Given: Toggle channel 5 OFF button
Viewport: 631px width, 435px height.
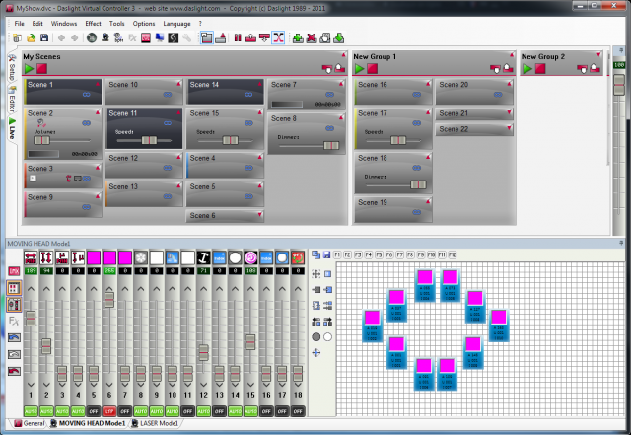Looking at the screenshot, I should pos(94,409).
